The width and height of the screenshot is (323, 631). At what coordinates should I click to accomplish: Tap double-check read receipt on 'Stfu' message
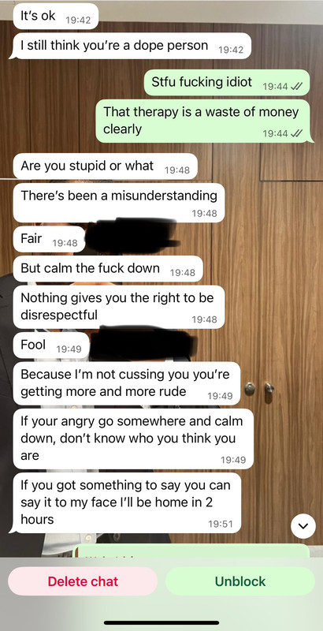[296, 86]
